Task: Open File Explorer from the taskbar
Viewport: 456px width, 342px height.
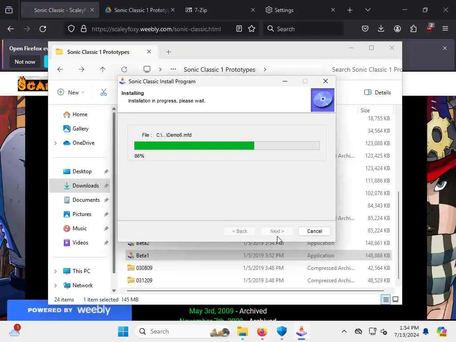Action: click(242, 331)
